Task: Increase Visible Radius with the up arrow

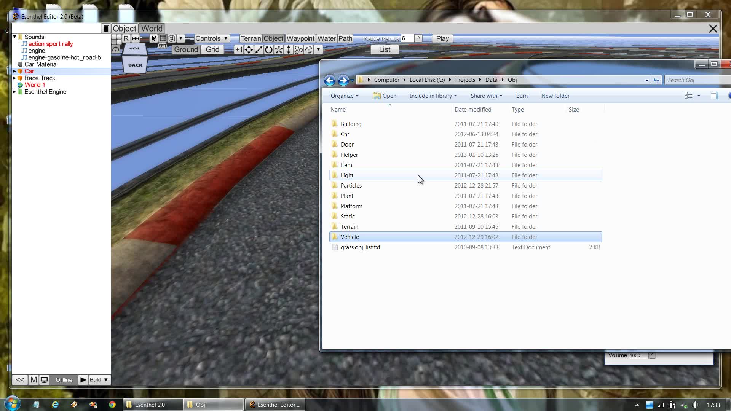Action: [x=418, y=38]
